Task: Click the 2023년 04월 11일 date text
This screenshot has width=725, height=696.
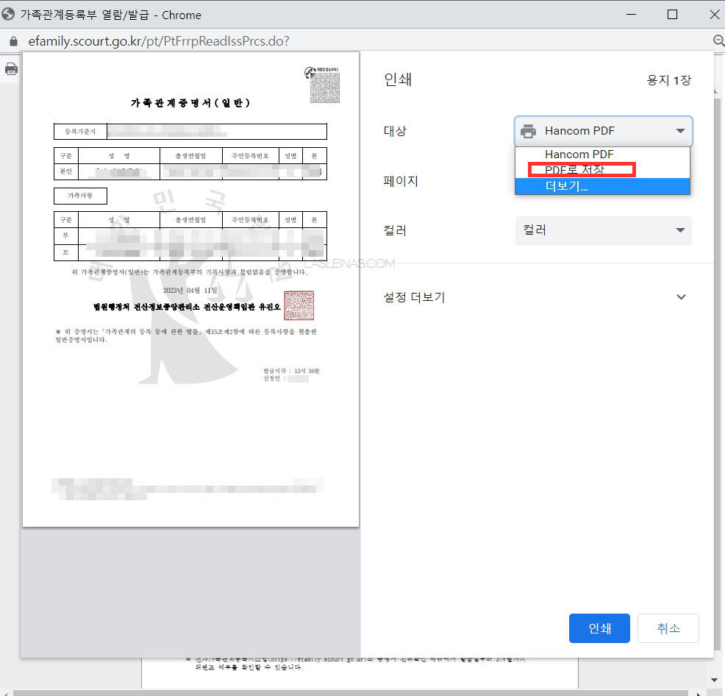Action: [x=190, y=290]
